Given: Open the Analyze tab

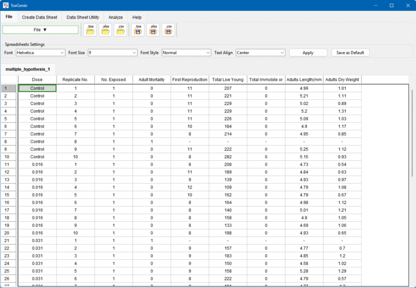Looking at the screenshot, I should [115, 17].
